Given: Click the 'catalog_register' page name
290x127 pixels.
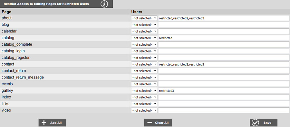Looking at the screenshot, I should [x=15, y=58].
